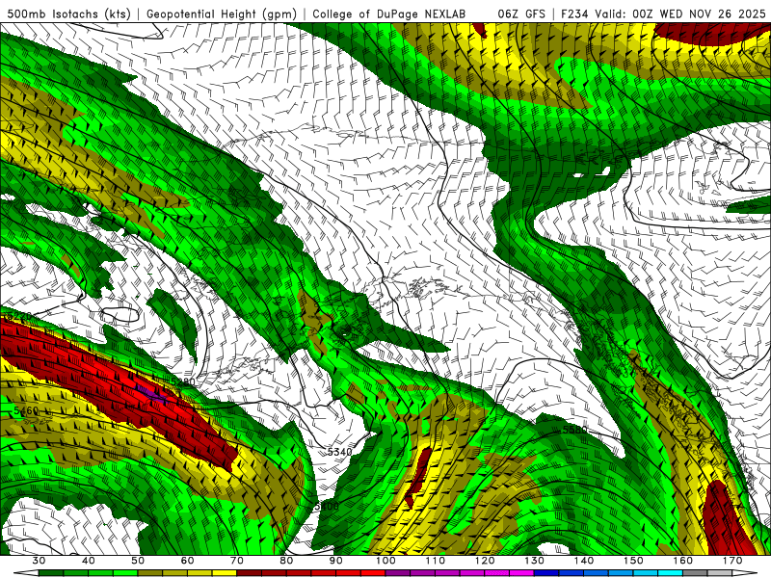Click the 30 value on the color scale

pos(39,561)
